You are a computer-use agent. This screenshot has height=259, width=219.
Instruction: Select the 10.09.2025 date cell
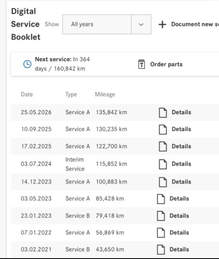click(x=36, y=129)
